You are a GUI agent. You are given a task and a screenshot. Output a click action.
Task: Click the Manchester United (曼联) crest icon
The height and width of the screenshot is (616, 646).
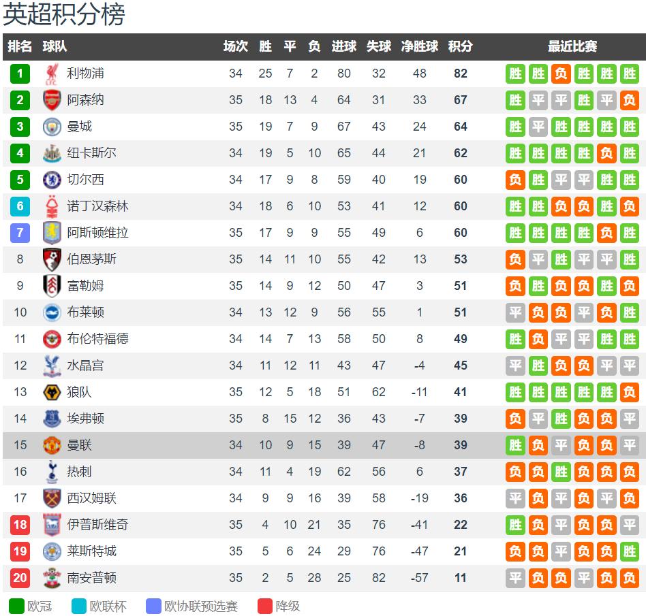point(52,445)
